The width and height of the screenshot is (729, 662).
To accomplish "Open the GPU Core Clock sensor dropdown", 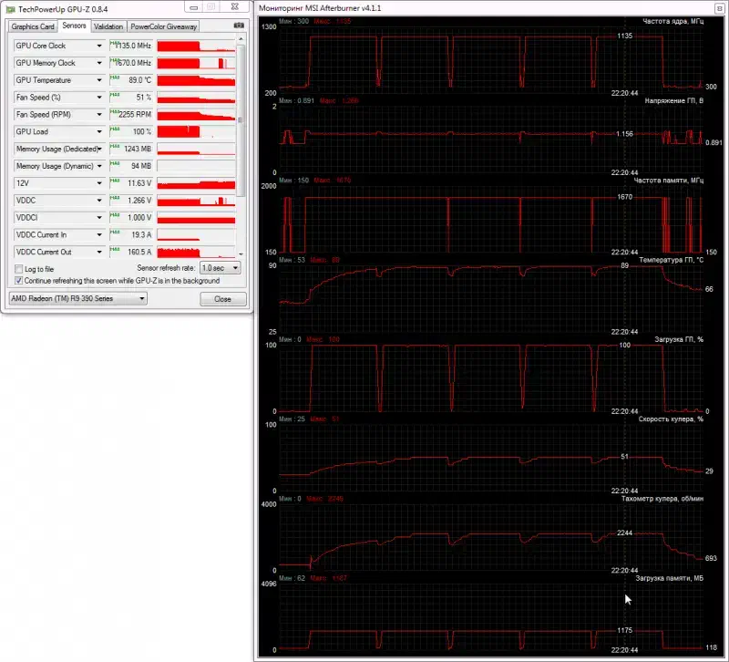I will (x=98, y=46).
